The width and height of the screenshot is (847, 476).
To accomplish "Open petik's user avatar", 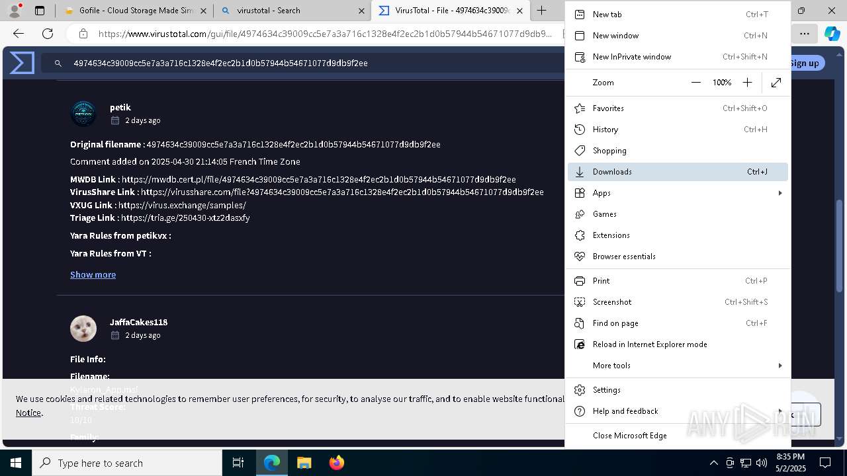I will [83, 114].
